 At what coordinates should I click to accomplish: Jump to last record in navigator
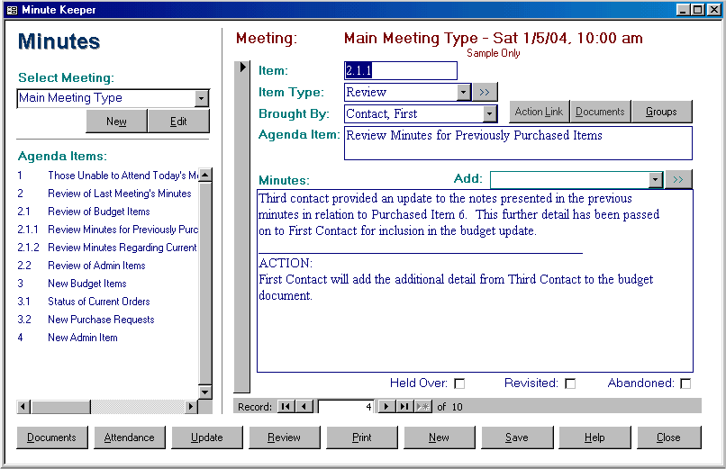click(x=404, y=407)
